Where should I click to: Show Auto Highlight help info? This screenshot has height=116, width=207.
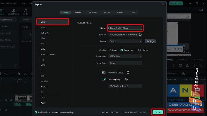click(x=126, y=79)
